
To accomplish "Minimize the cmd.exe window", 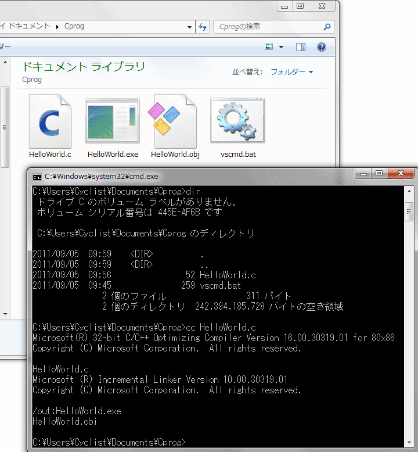I will point(363,174).
